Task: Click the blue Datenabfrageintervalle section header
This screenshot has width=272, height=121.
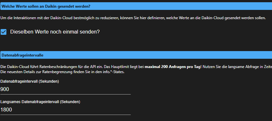Action: [x=136, y=55]
